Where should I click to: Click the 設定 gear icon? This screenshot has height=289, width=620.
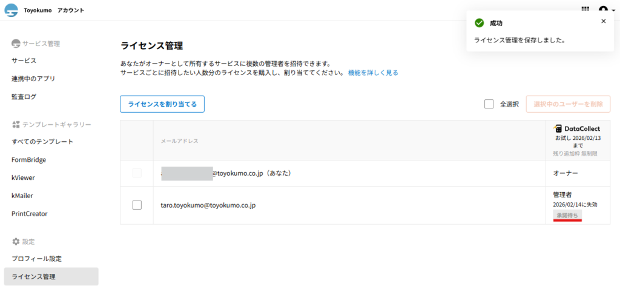coord(16,241)
